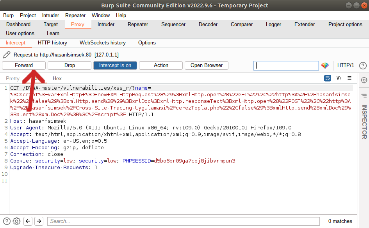Switch to the Comparer tab
Screen dimensions: 369x228
[242, 25]
